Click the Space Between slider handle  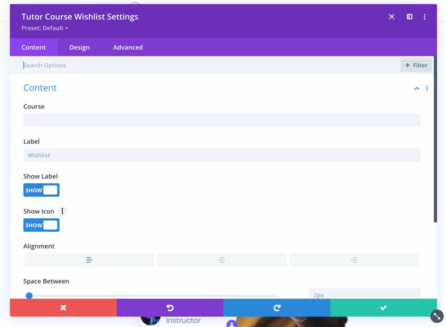[x=29, y=296]
